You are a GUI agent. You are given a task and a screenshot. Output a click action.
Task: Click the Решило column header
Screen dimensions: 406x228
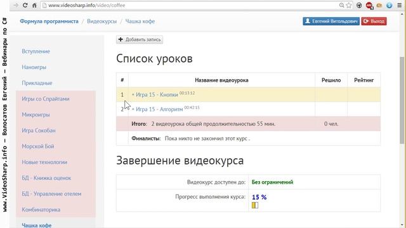[331, 80]
